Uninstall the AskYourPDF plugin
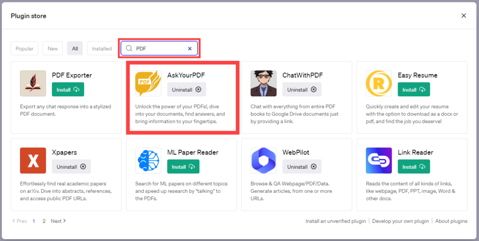The width and height of the screenshot is (479, 241). [187, 89]
